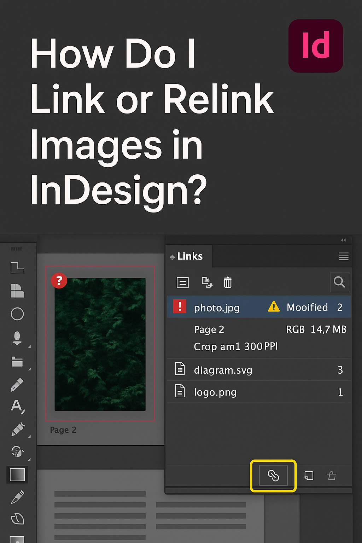Viewport: 362px width, 543px height.
Task: Toggle link list sort order with diamond arrows
Action: (x=172, y=257)
